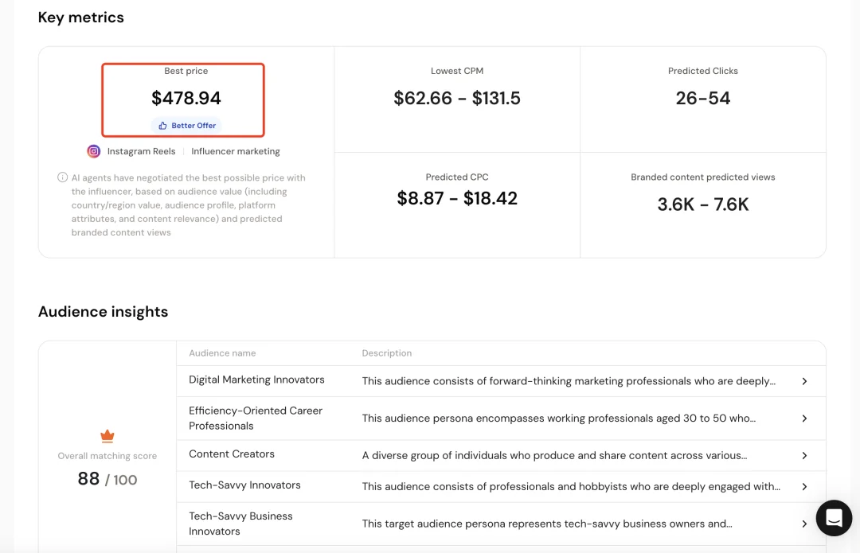Select the Influencer marketing label
The image size is (860, 553).
(x=236, y=151)
